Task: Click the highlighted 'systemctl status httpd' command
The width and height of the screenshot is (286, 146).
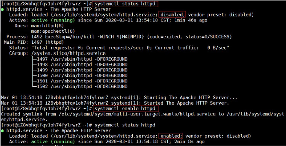Action: point(125,4)
